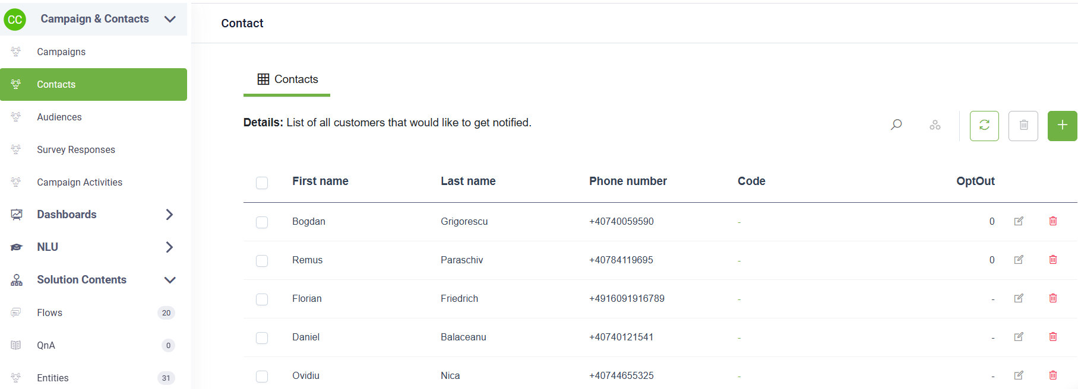Add a new contact with plus button
1078x389 pixels.
click(1062, 126)
